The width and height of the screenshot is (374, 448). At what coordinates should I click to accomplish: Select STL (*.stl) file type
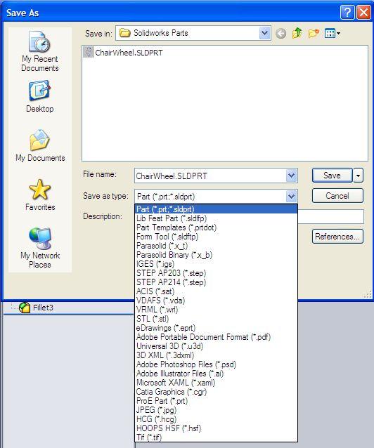pos(216,319)
